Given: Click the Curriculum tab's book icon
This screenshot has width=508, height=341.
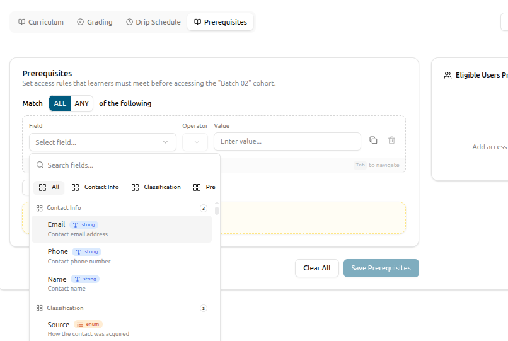Looking at the screenshot, I should tap(21, 21).
